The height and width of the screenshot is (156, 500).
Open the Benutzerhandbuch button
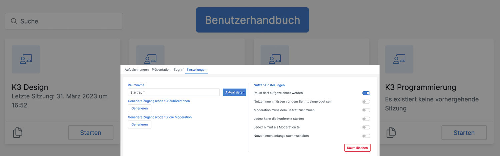[x=252, y=20]
